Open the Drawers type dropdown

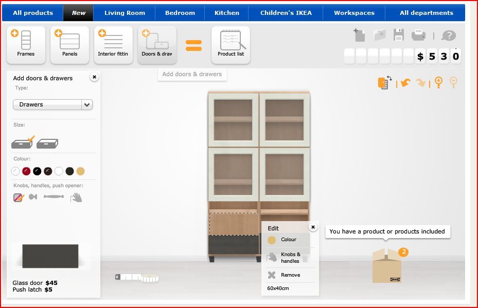tap(52, 104)
